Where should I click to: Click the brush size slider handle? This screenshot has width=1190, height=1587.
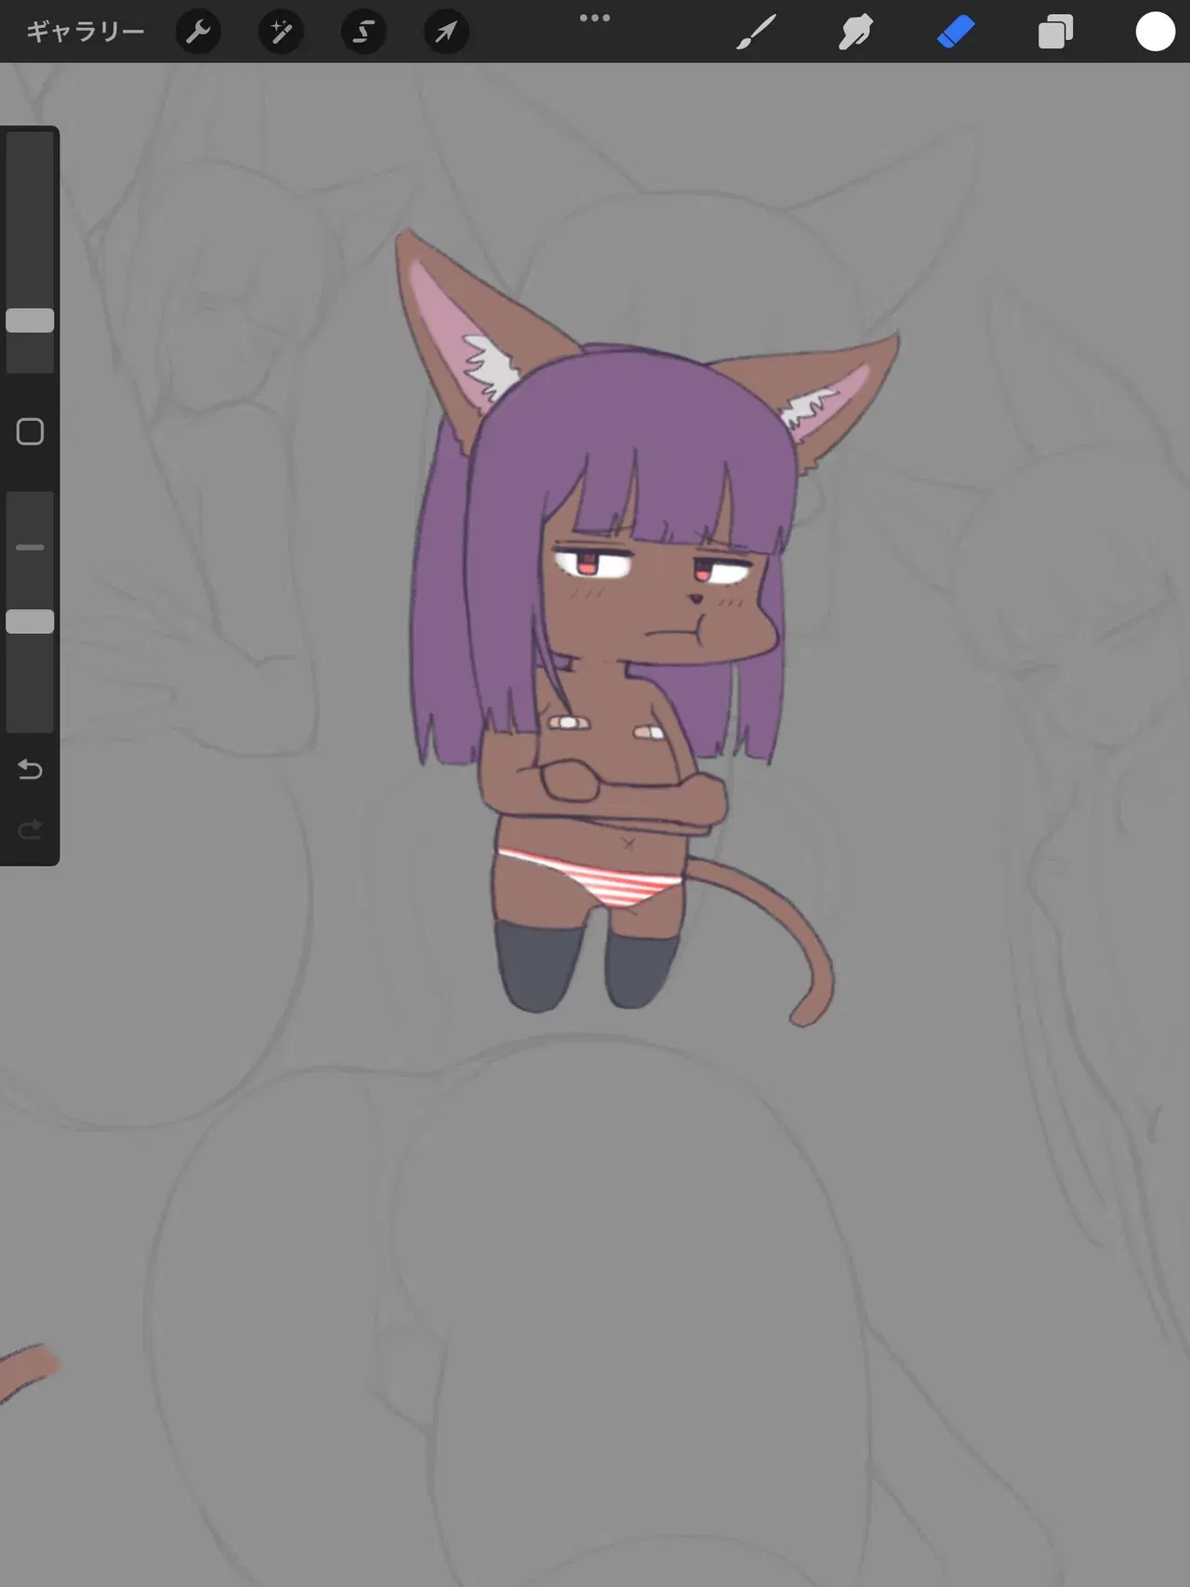[x=30, y=321]
